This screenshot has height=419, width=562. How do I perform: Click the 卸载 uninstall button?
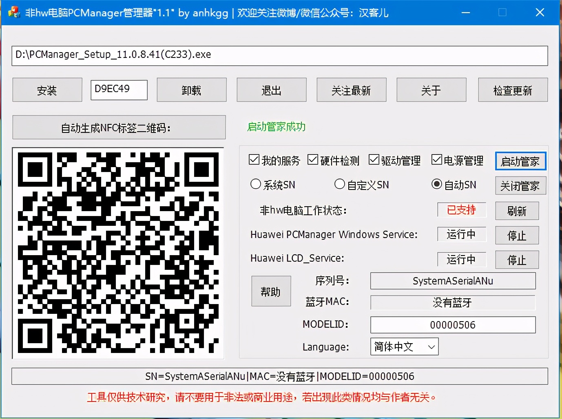pos(191,90)
